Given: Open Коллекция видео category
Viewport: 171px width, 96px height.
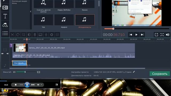Looking at the screenshot, I should coord(20,1).
